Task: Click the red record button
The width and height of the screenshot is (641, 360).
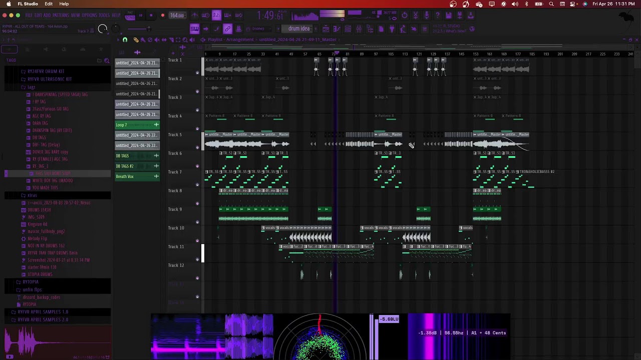Action: (163, 15)
